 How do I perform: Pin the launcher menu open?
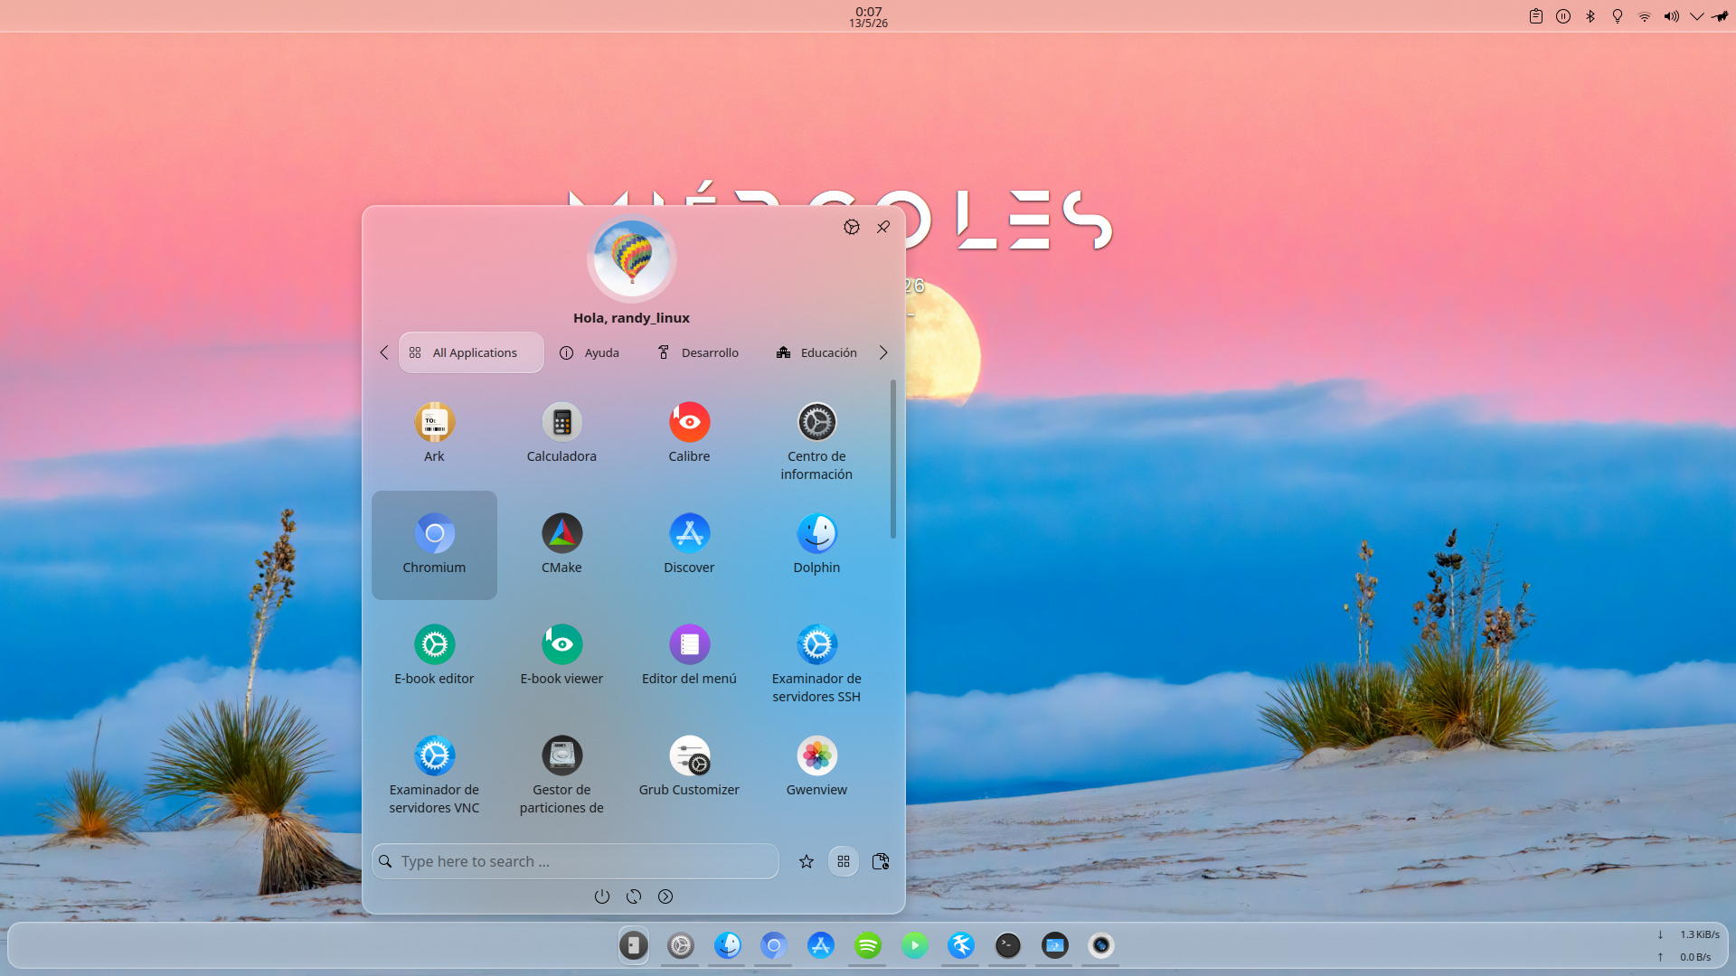click(883, 227)
